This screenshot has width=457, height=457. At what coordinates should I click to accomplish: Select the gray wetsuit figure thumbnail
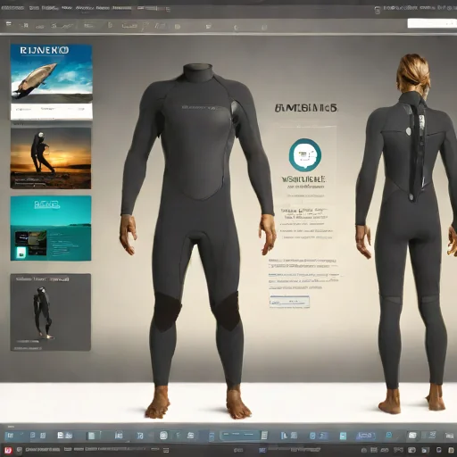click(x=51, y=312)
